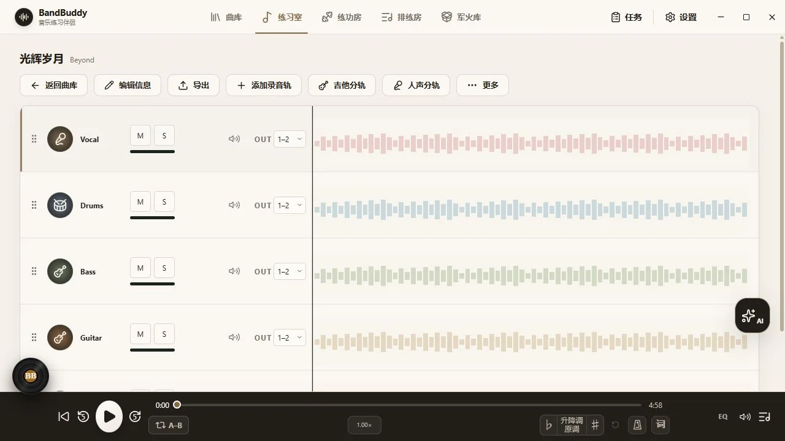Rewind five seconds
The width and height of the screenshot is (785, 441).
click(83, 417)
